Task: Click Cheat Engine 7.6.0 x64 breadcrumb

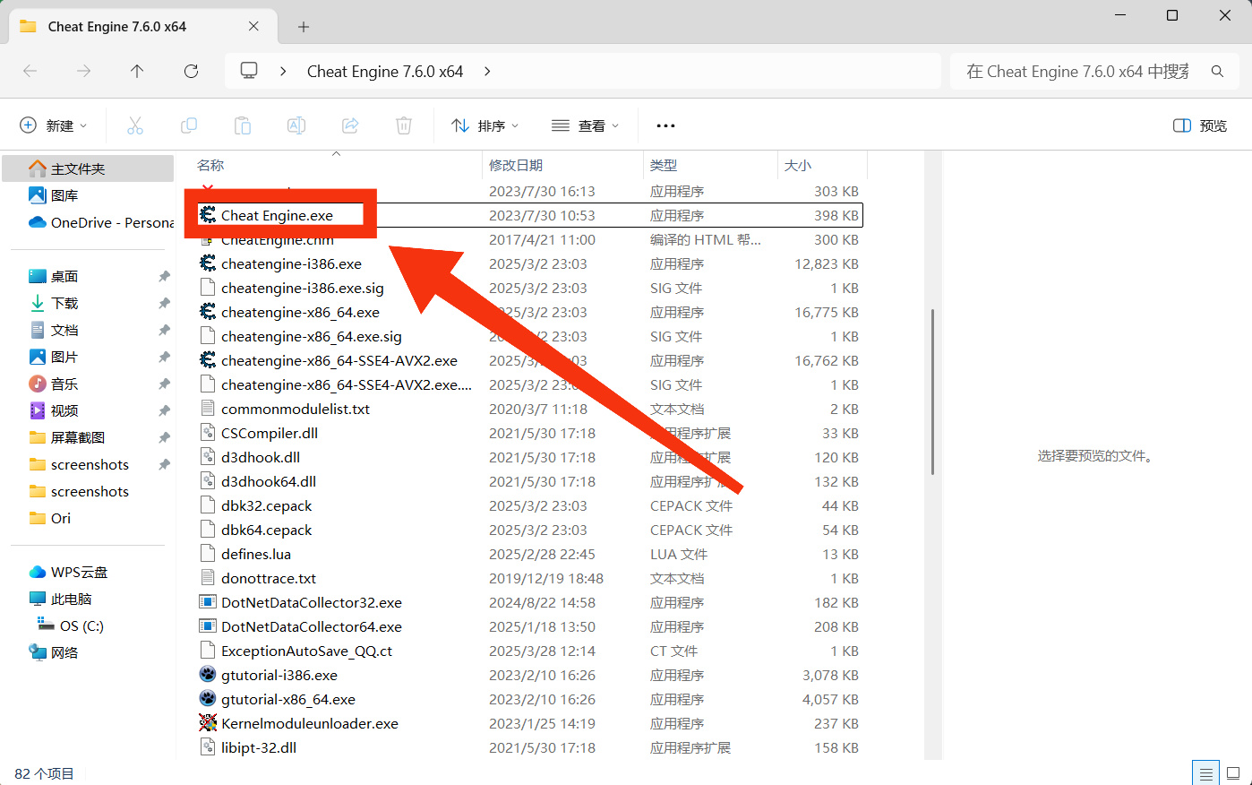Action: point(385,71)
